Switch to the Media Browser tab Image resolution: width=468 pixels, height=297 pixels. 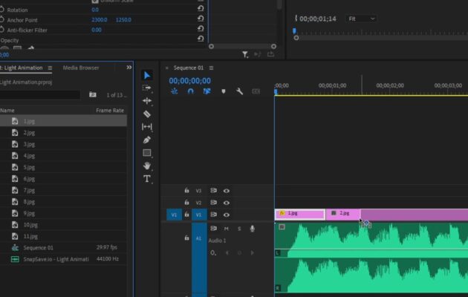[81, 68]
